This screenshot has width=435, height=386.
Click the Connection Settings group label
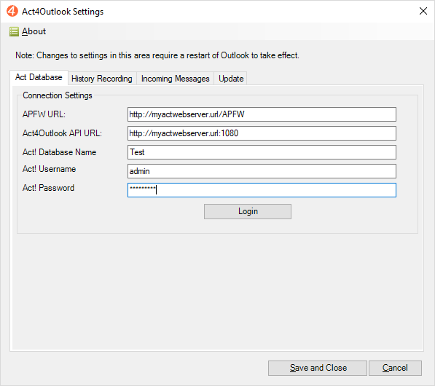coord(58,95)
